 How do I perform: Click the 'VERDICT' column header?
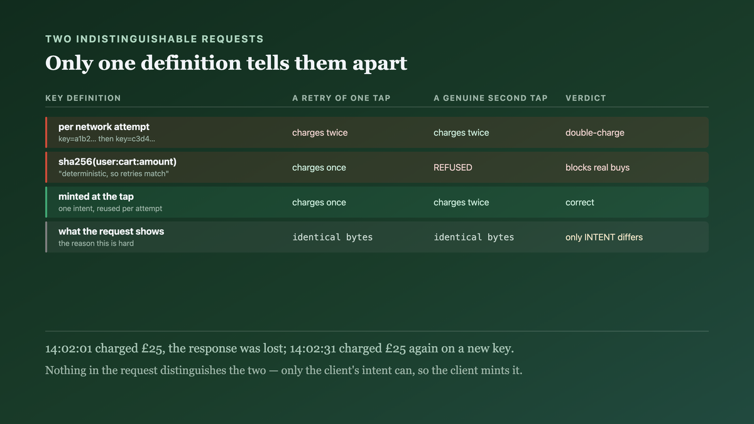[x=586, y=98]
